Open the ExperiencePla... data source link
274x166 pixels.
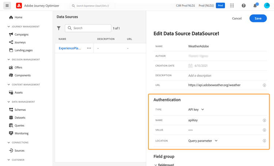(70, 48)
